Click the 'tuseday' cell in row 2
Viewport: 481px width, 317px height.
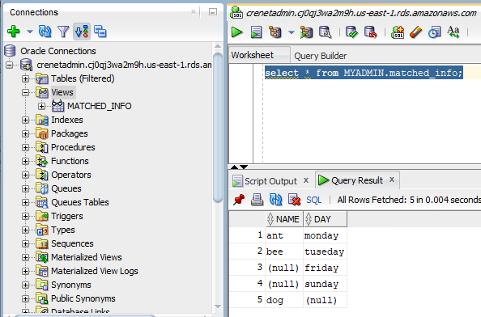(x=325, y=251)
